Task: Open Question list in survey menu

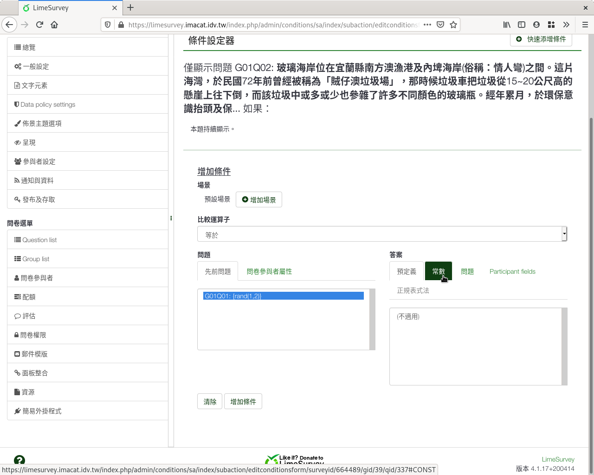Action: [88, 240]
